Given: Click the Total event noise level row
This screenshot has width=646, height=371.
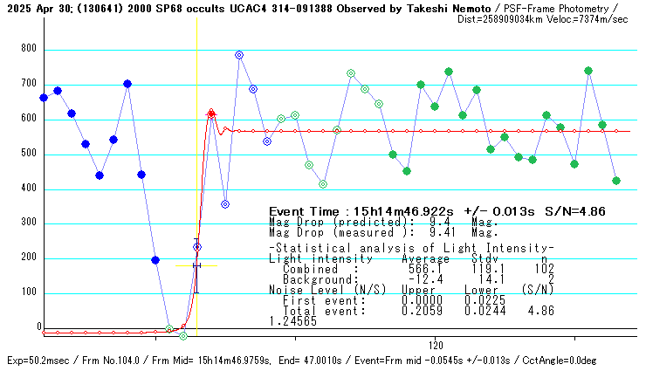Looking at the screenshot, I should pyautogui.click(x=410, y=311).
